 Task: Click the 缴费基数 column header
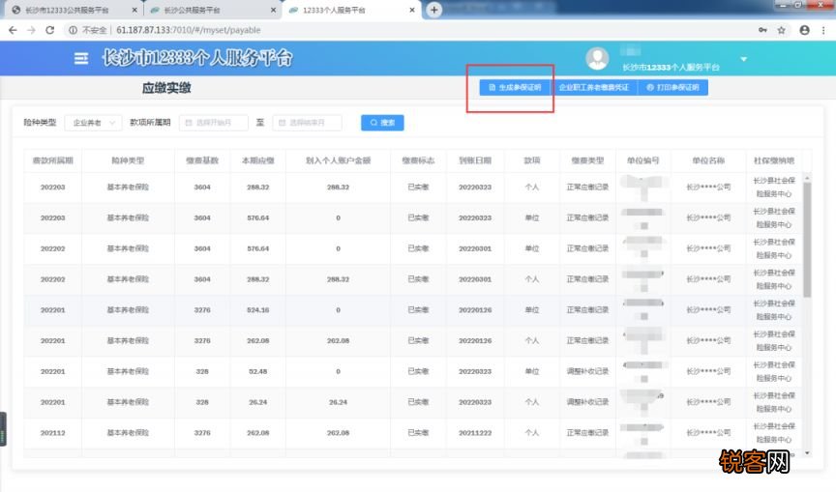(202, 160)
